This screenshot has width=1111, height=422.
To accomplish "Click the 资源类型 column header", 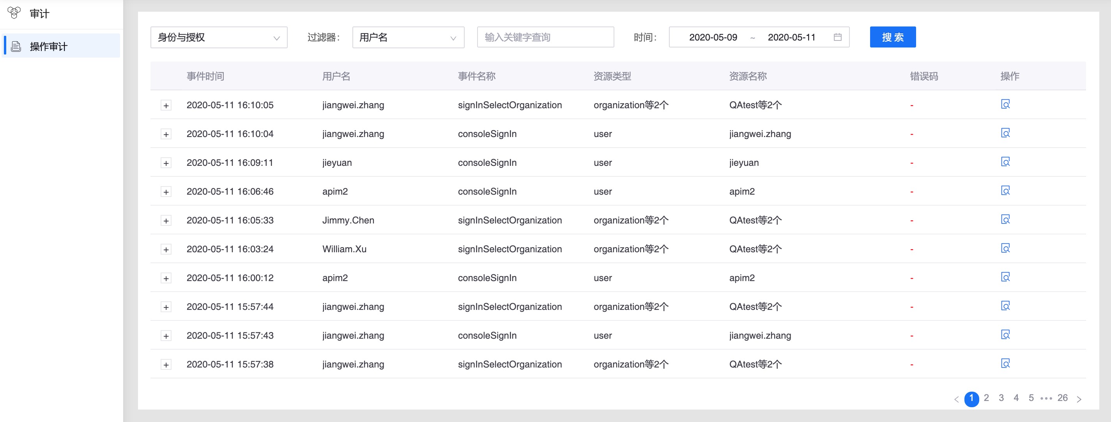I will pyautogui.click(x=612, y=76).
